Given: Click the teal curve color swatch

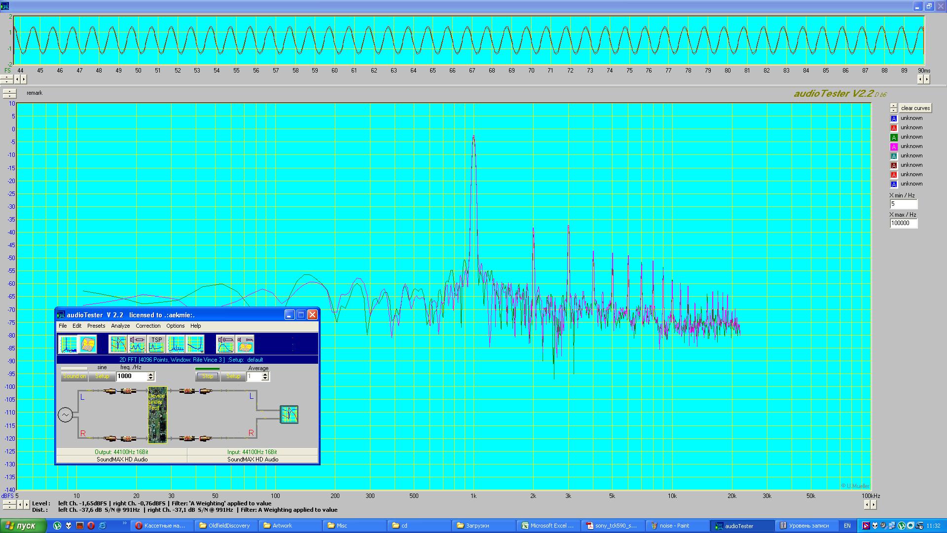Looking at the screenshot, I should 894,156.
